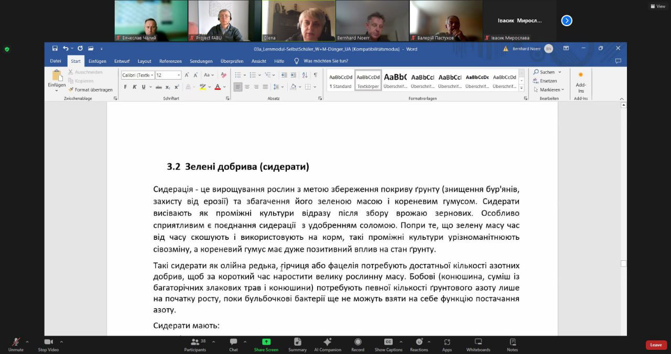Click red Leave meeting button
The width and height of the screenshot is (671, 354).
tap(656, 345)
